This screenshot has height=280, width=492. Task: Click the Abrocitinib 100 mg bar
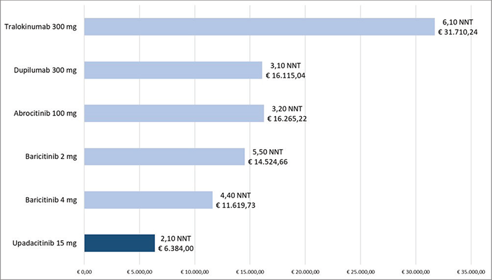pos(173,113)
